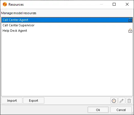Click the Export button

point(33,101)
